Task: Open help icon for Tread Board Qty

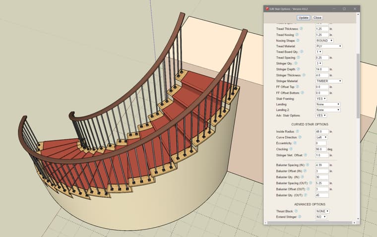Action: [302, 52]
